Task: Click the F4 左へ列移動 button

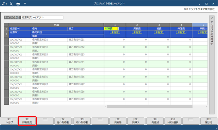Action: (x=63, y=121)
